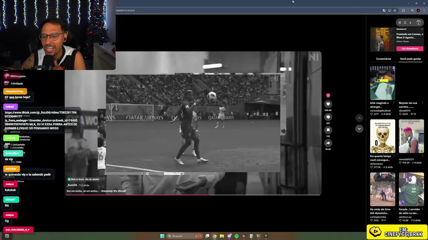Image resolution: width=428 pixels, height=240 pixels.
Task: Open menodafe021 pink hair video thumbnail
Action: pyautogui.click(x=411, y=136)
